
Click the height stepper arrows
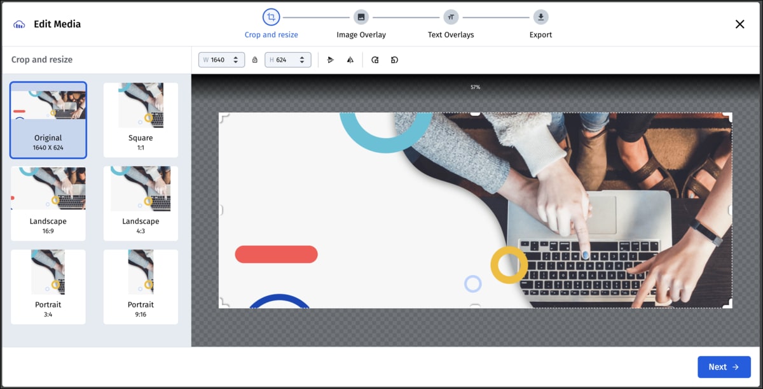click(x=302, y=60)
